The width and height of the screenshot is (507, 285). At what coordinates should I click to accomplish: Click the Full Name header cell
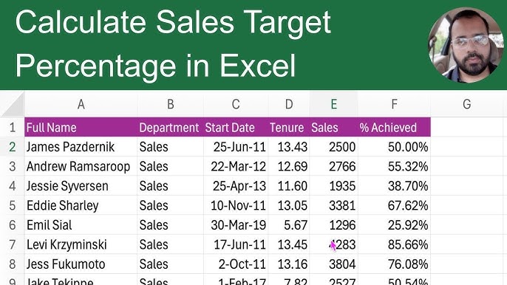(81, 127)
